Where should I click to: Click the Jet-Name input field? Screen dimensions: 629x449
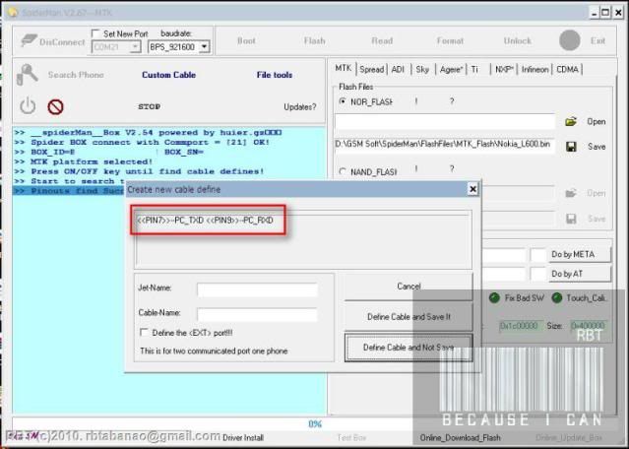[257, 290]
